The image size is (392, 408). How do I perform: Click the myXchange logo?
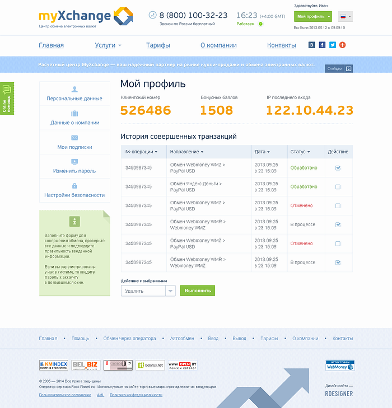coord(86,16)
